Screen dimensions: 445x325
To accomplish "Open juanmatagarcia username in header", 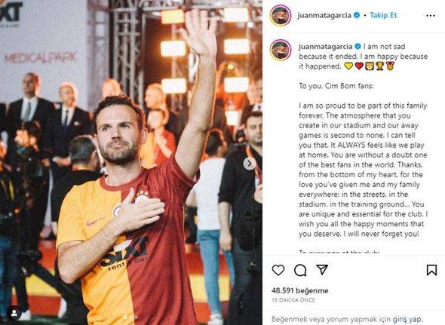I will [x=324, y=15].
